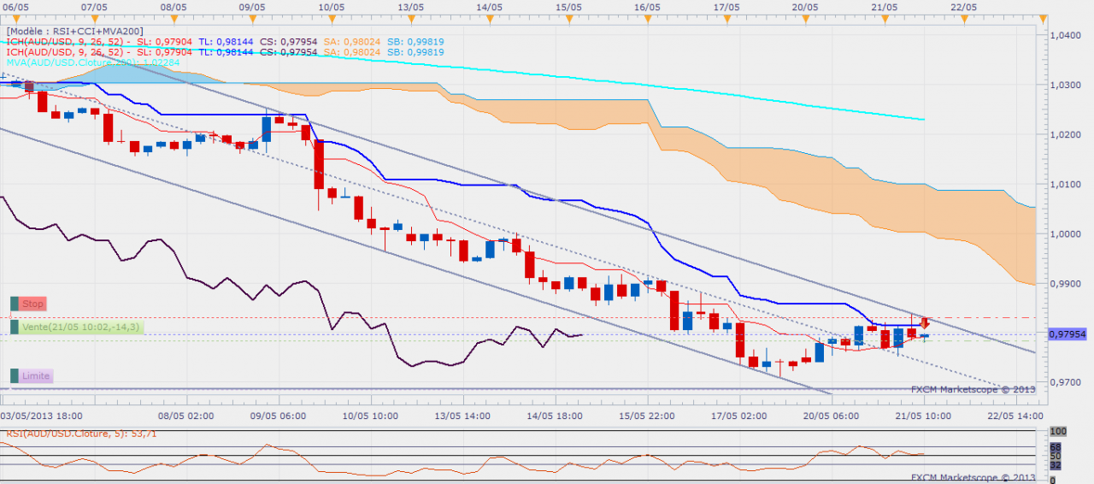Click the RSI scale value 100
The image size is (1094, 484).
[x=1058, y=432]
